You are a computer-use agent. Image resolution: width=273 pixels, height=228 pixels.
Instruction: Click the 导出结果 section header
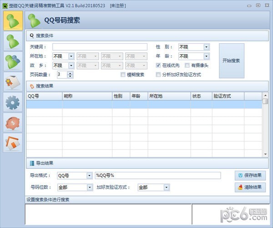[147, 163]
